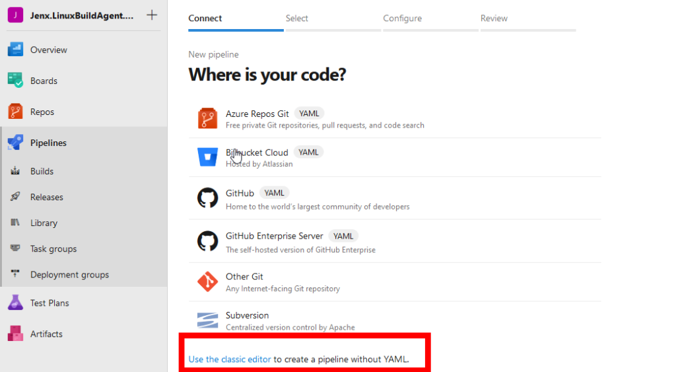Click 'The self-hosted version of GitHub Enterprise' text

tap(300, 250)
